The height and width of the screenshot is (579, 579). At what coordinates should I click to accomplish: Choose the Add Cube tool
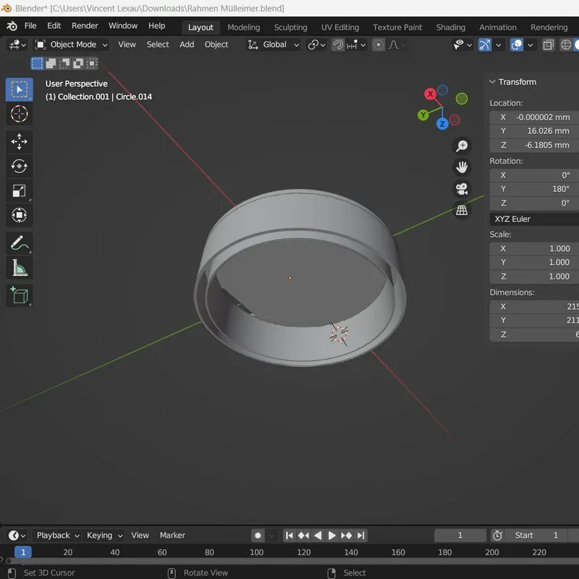[x=19, y=295]
